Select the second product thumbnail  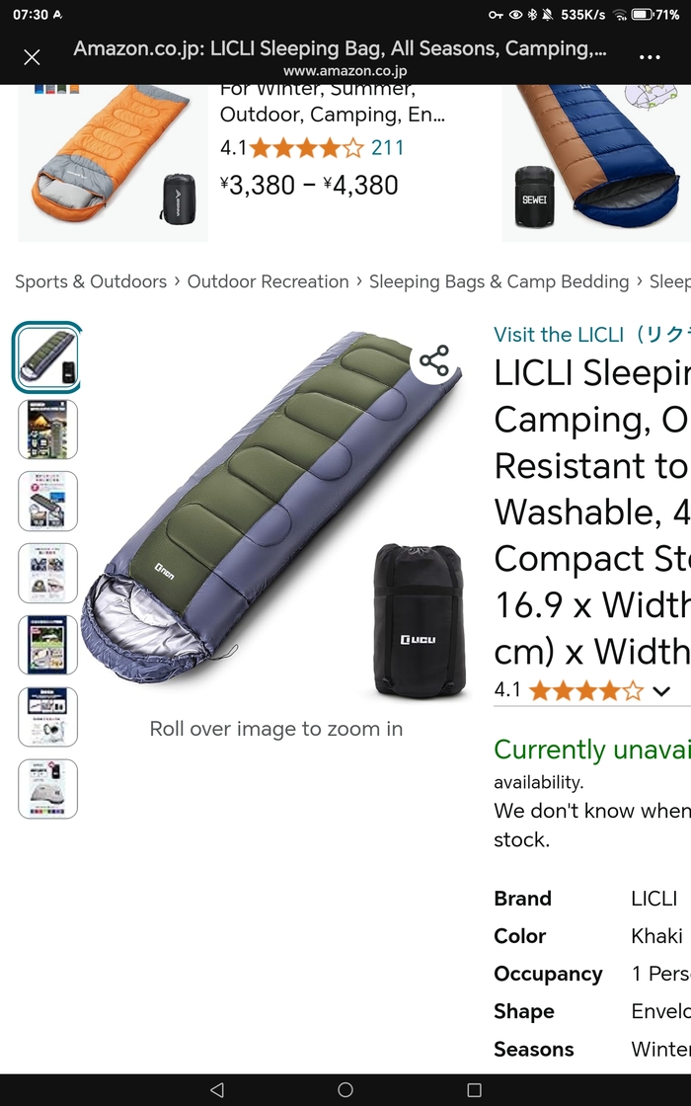[48, 430]
